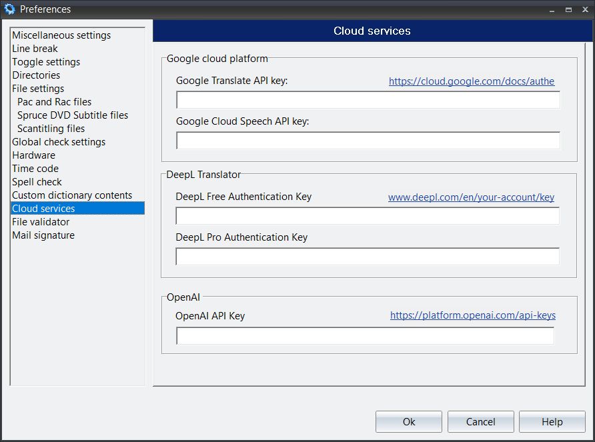
Task: Select Pac and Rac files entry
Action: (54, 102)
